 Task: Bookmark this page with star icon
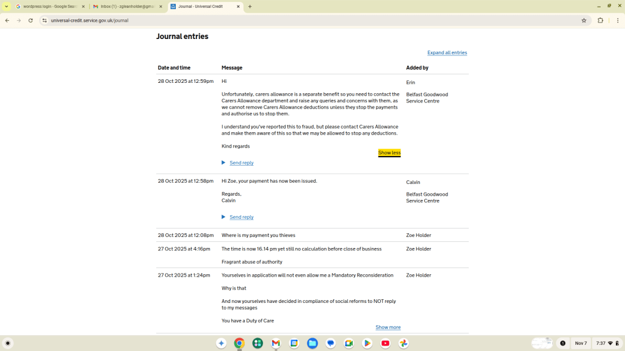pos(583,20)
